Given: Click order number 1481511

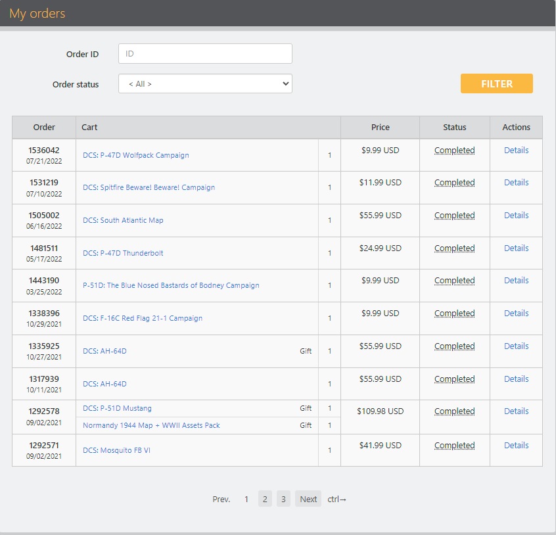Looking at the screenshot, I should [44, 248].
